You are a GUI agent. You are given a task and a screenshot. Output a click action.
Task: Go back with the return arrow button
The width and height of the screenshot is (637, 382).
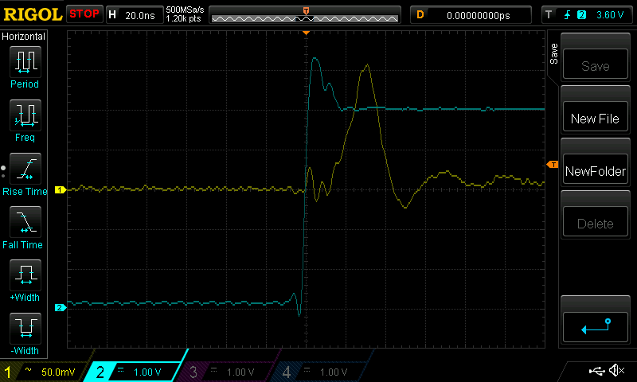click(595, 326)
